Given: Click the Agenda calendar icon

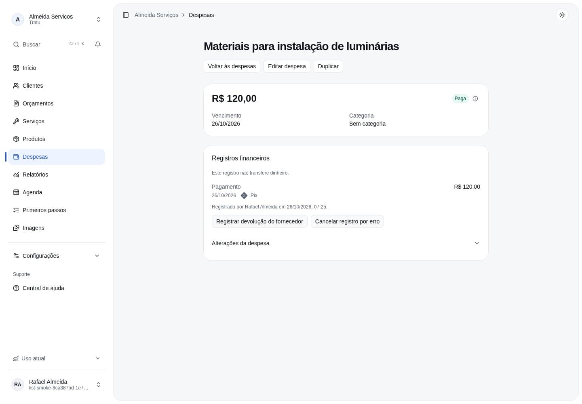Looking at the screenshot, I should pyautogui.click(x=16, y=192).
